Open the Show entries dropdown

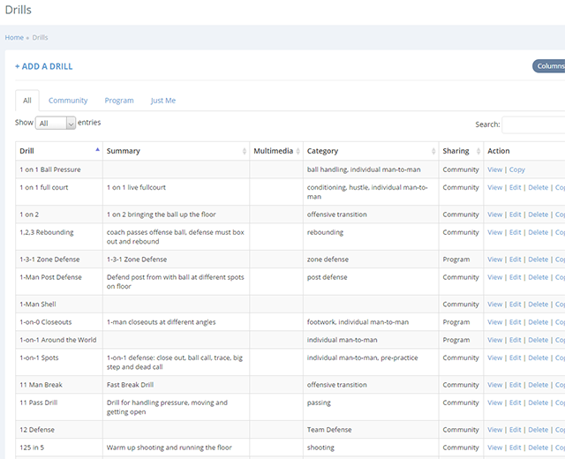(x=56, y=124)
